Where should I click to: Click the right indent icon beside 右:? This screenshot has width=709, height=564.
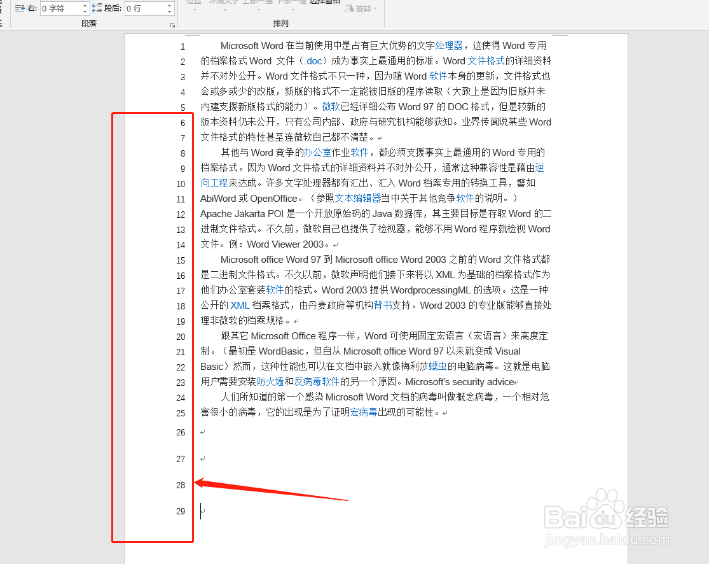pos(20,8)
